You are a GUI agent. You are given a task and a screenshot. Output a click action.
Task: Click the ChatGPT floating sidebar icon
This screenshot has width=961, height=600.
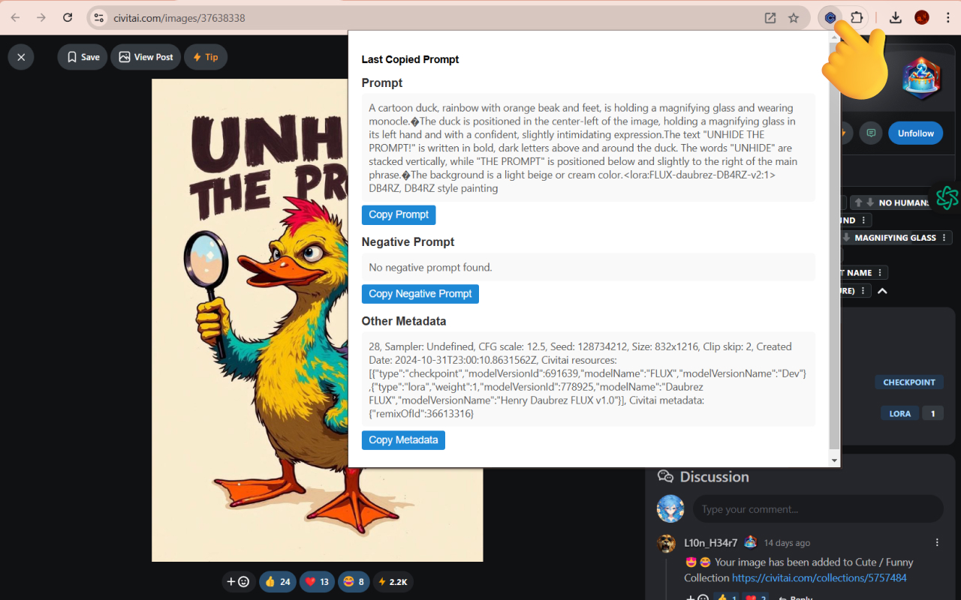[947, 198]
